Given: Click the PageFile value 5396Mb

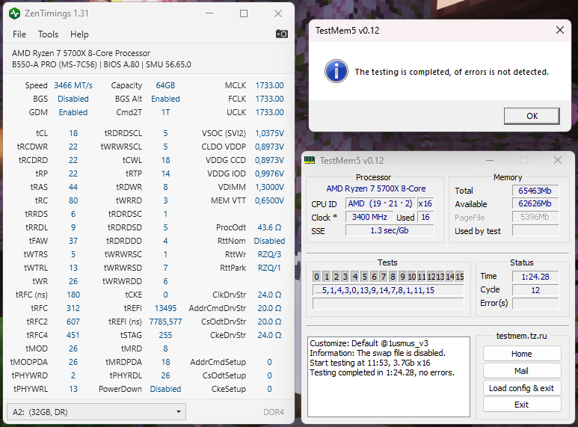Looking at the screenshot, I should pos(535,217).
